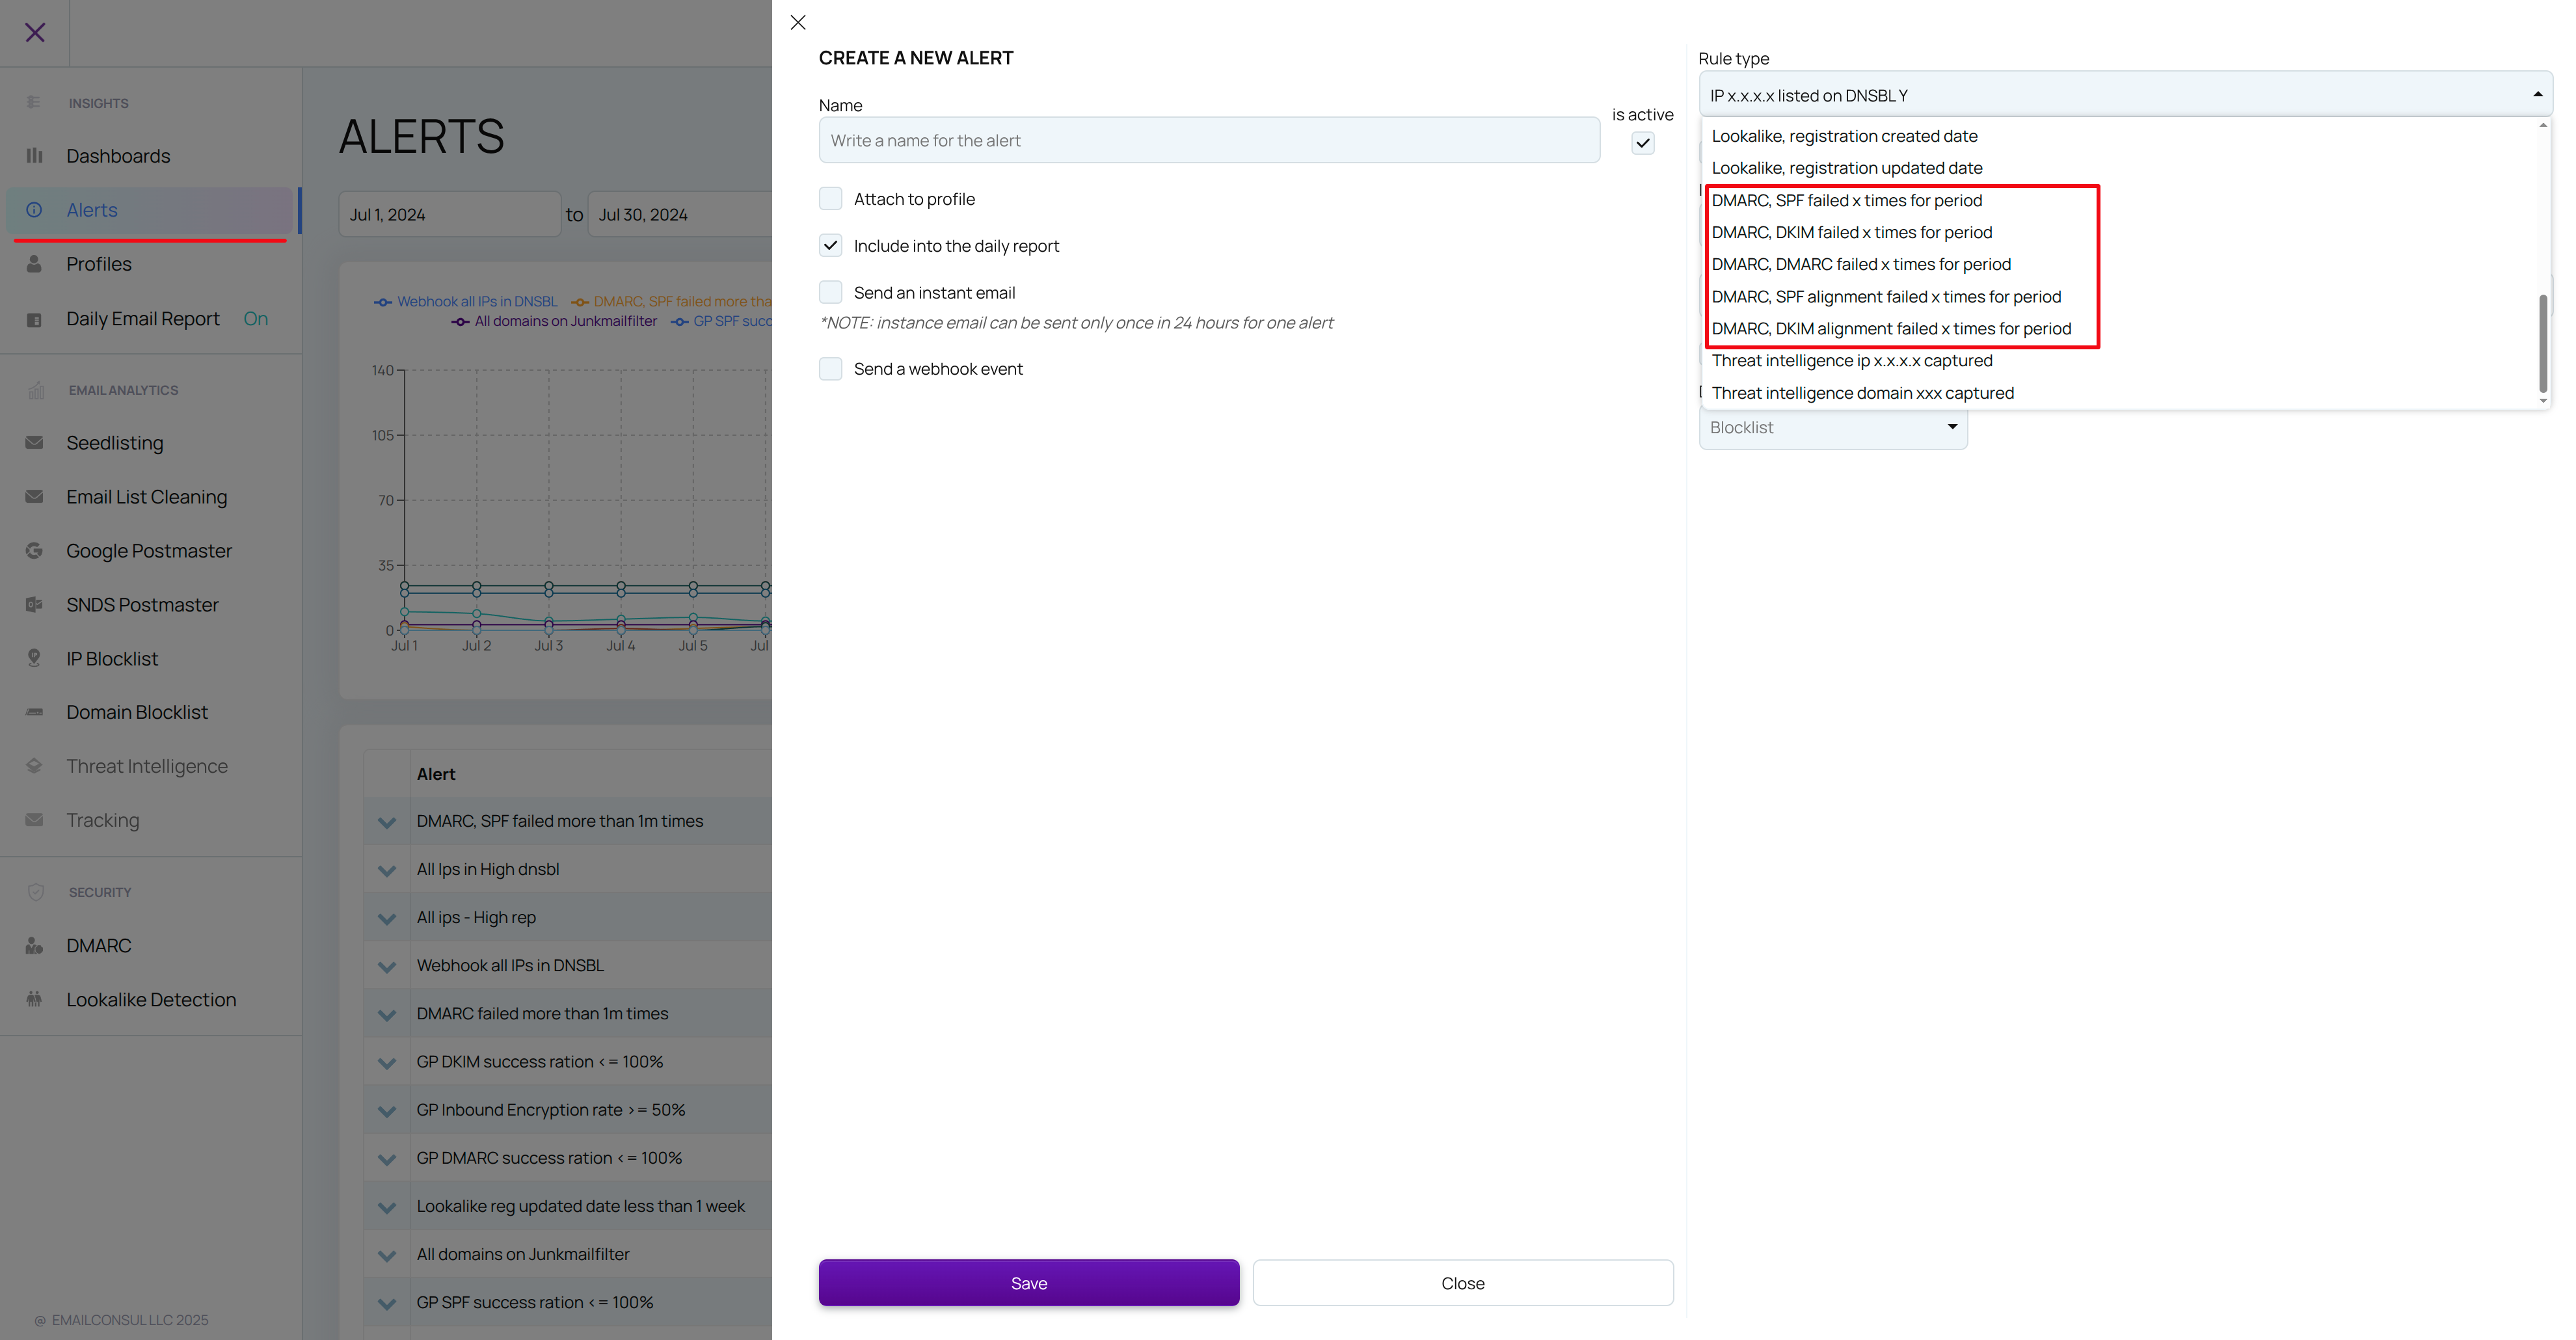Screen dimensions: 2576x1340
Task: Expand the 'All Ips in High dnsbl' row
Action: [387, 870]
